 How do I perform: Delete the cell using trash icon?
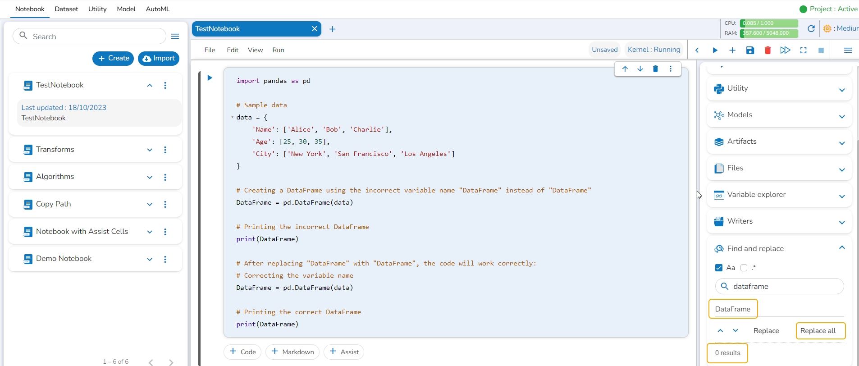click(x=655, y=69)
